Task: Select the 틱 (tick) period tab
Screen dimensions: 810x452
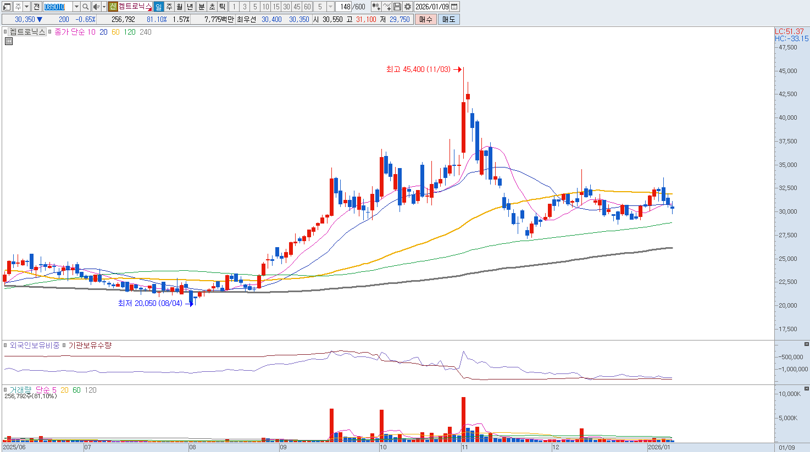Action: click(222, 7)
